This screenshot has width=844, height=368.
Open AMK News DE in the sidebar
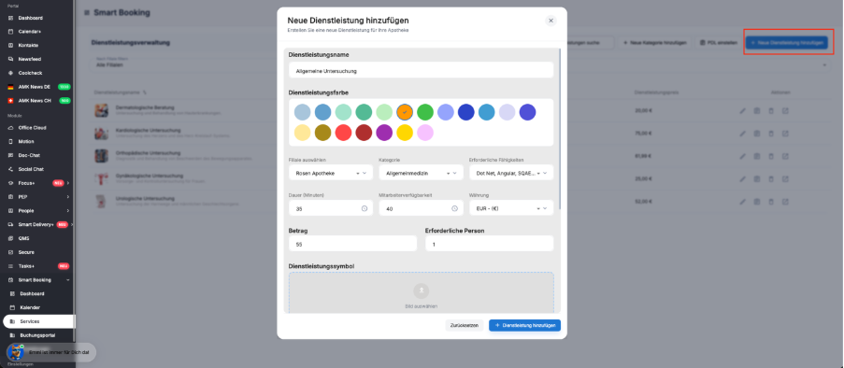[34, 87]
